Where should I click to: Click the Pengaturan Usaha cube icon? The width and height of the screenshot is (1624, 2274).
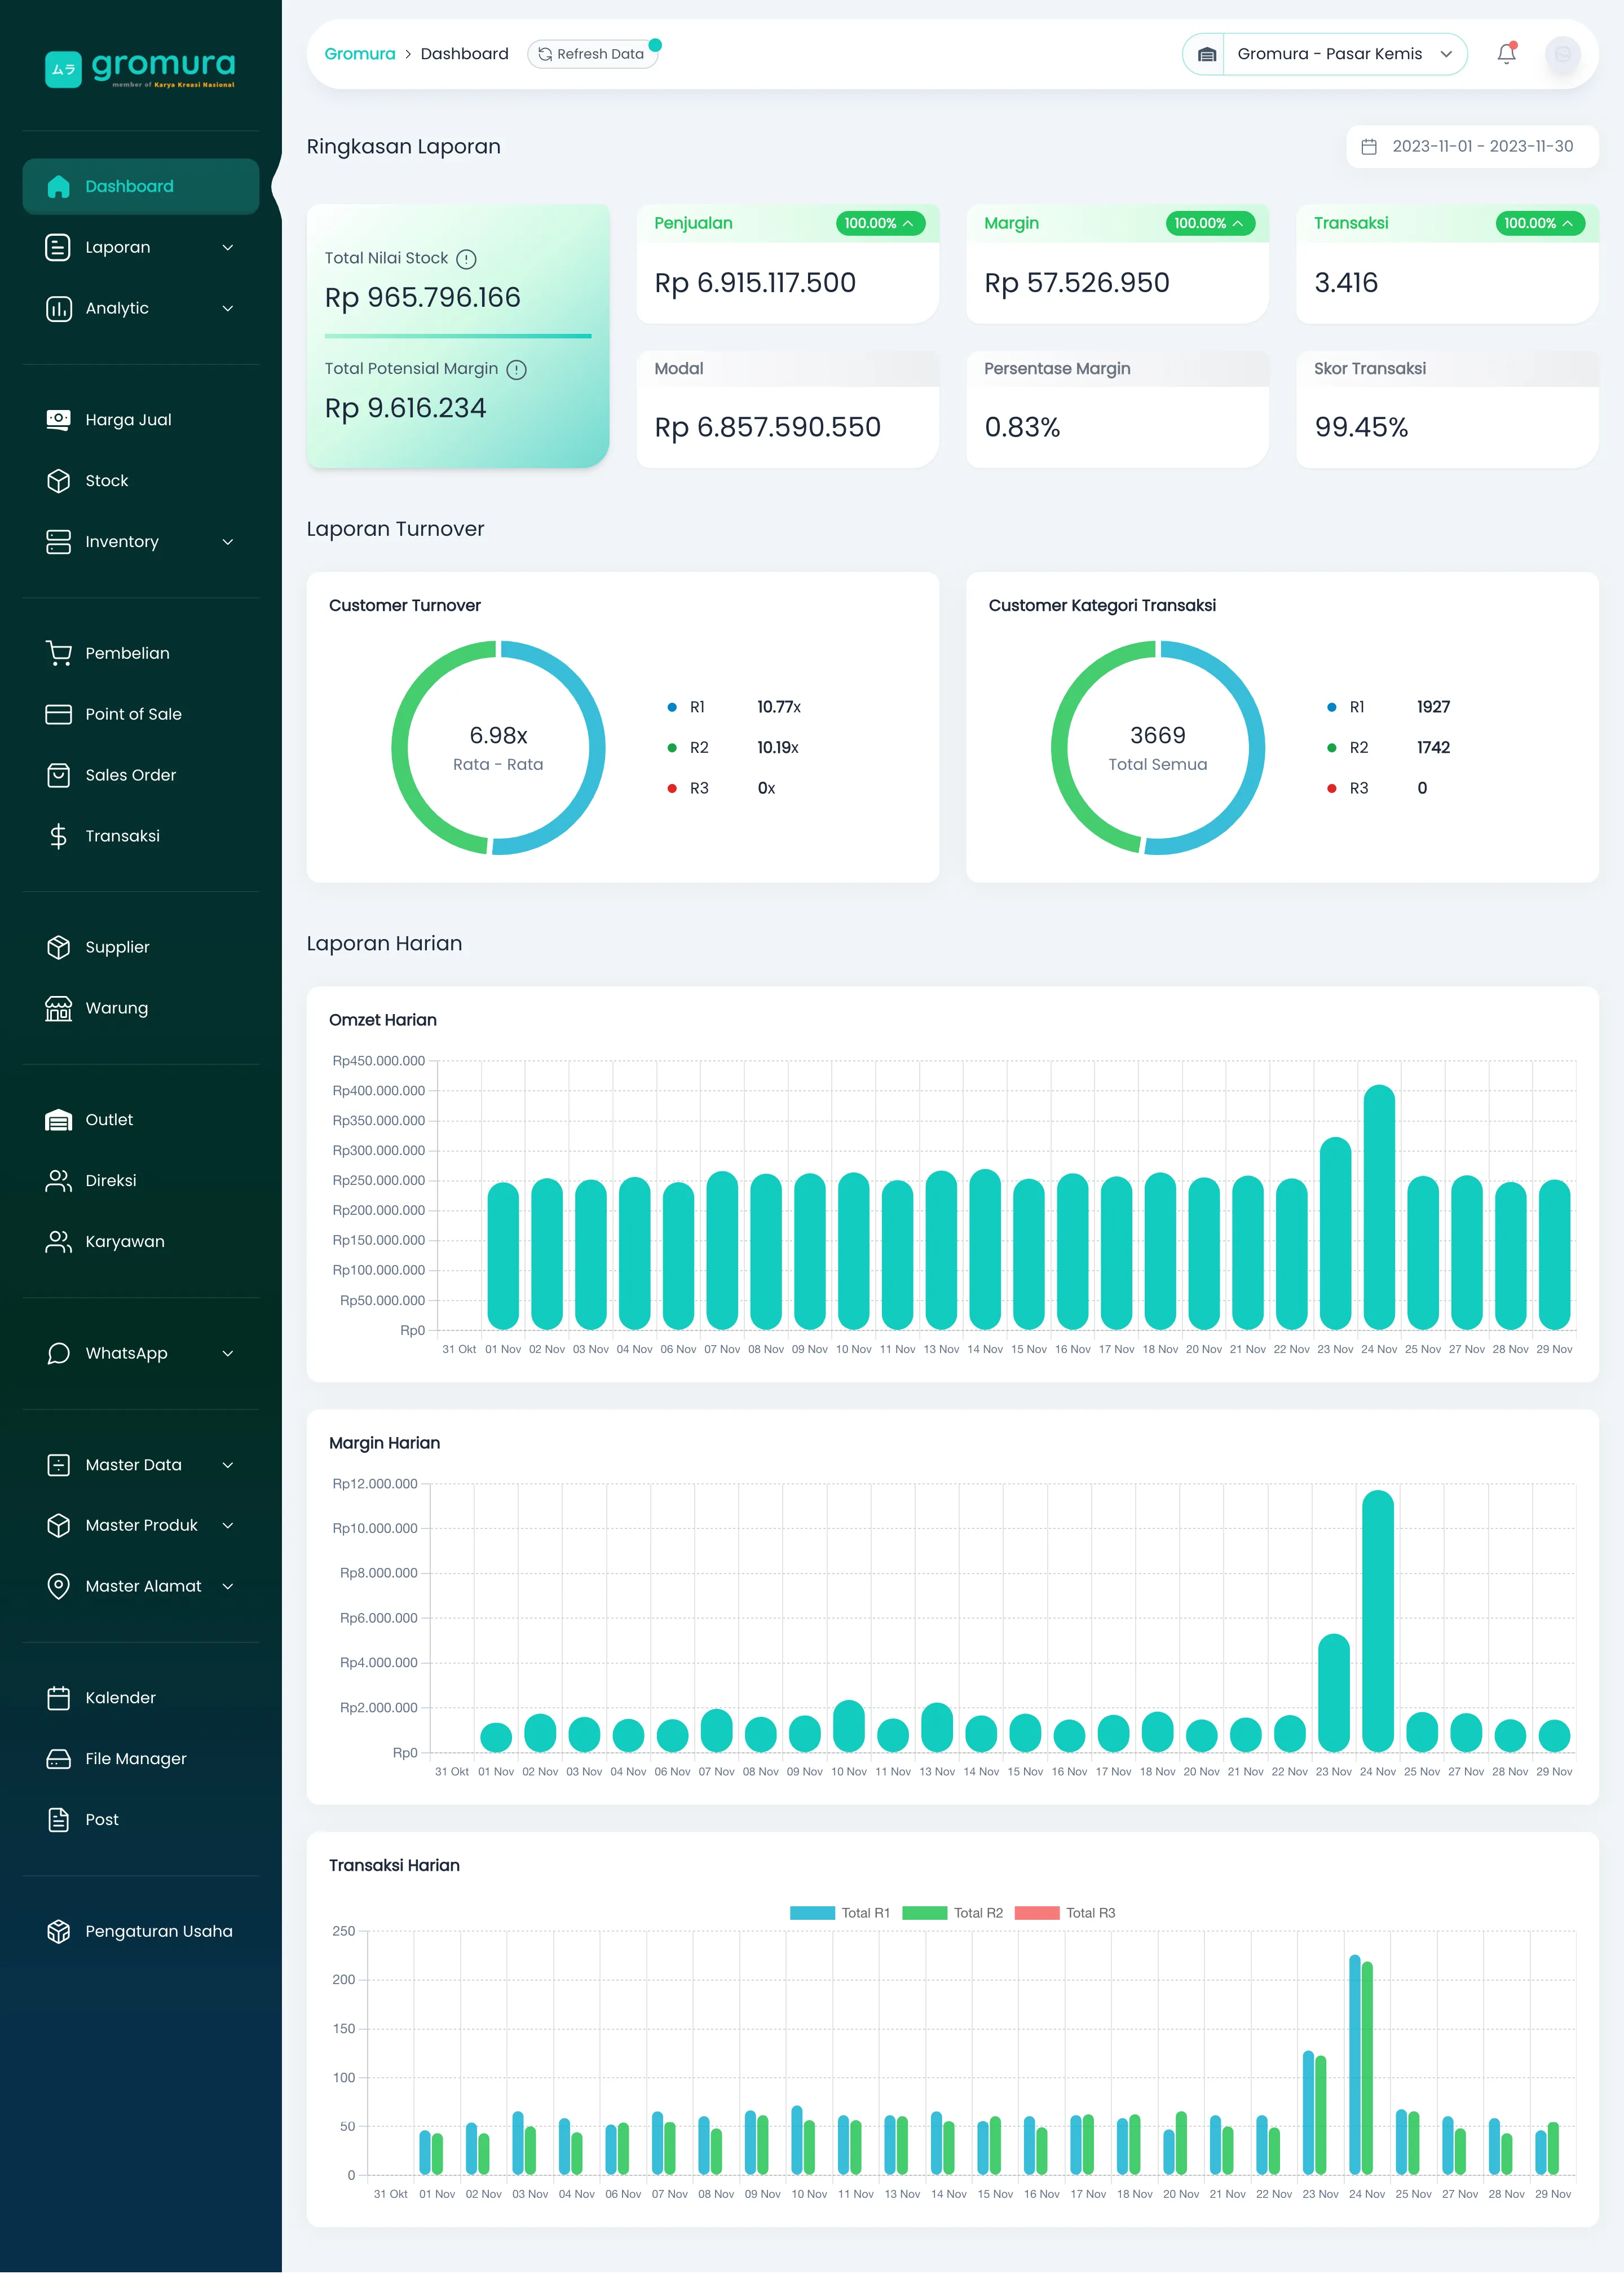tap(58, 1933)
